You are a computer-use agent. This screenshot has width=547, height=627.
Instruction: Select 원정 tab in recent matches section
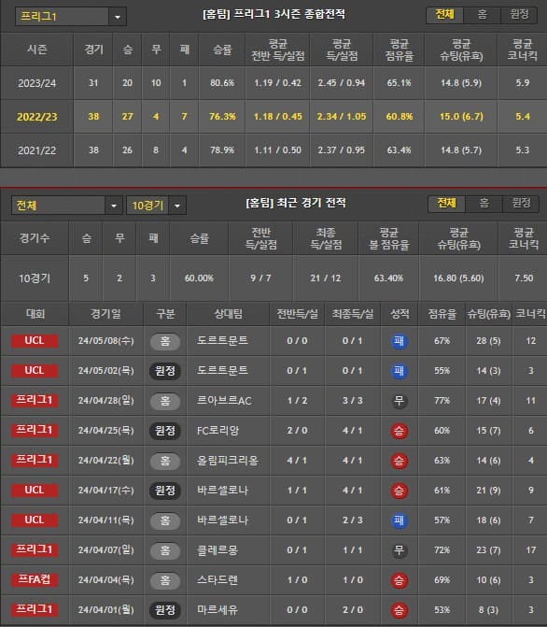(521, 203)
